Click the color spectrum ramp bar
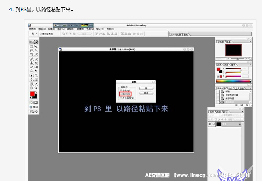The image size is (262, 181). 234,81
